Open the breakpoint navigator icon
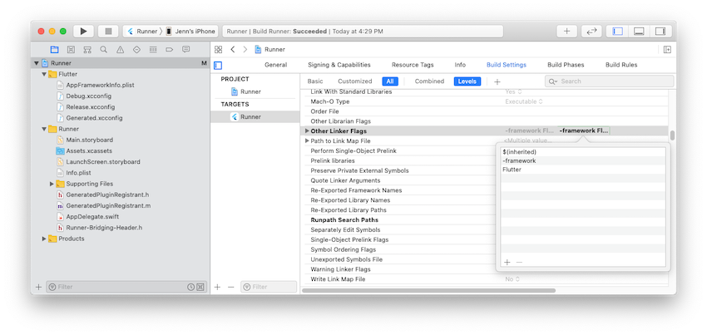This screenshot has height=335, width=707. click(x=170, y=50)
